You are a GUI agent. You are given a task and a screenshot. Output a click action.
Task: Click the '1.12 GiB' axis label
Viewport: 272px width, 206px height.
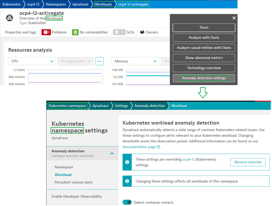118,77
